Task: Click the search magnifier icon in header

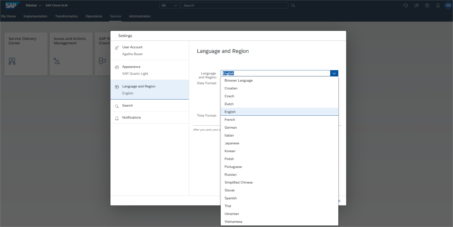Action: click(x=293, y=5)
